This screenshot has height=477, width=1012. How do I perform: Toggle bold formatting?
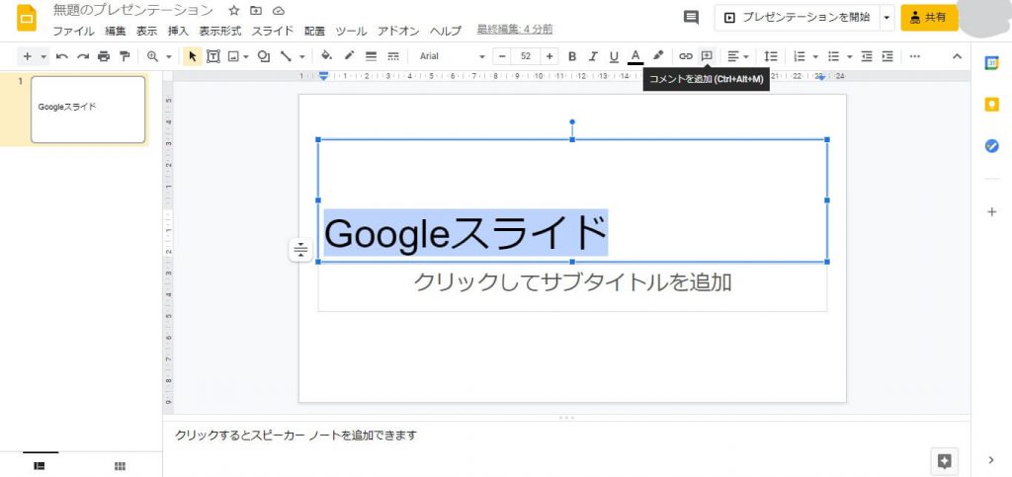[x=572, y=56]
